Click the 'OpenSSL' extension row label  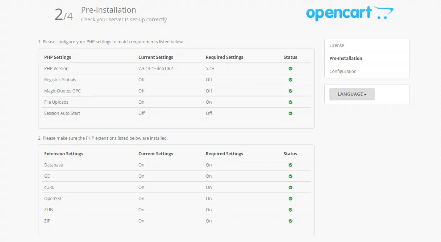[x=53, y=199]
